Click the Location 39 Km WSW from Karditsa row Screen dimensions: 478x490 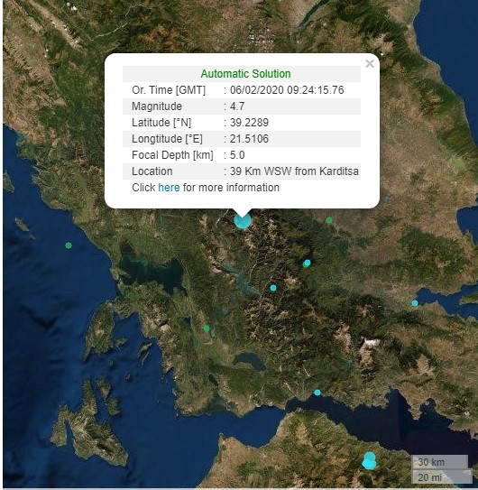tap(242, 171)
